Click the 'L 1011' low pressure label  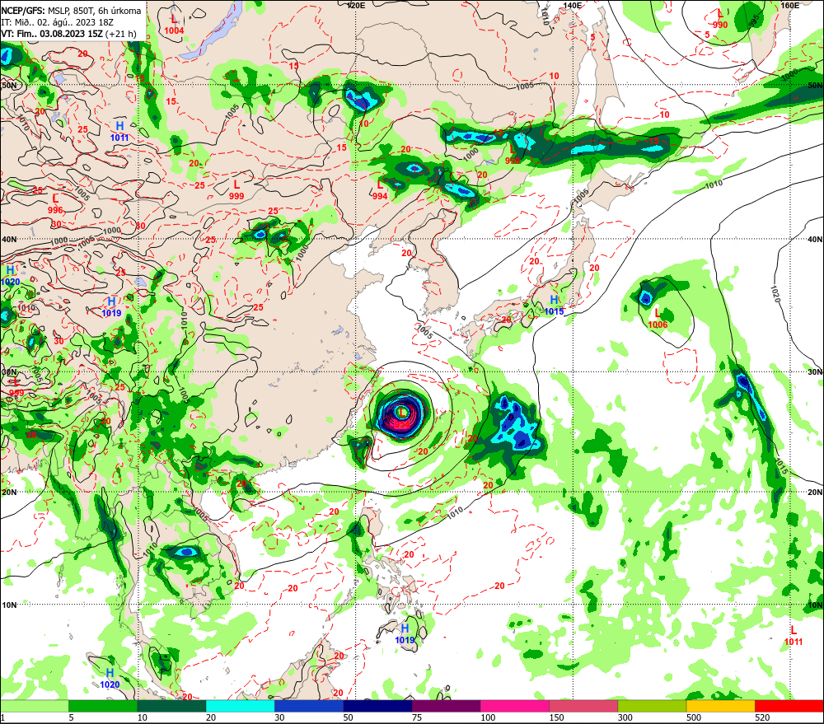click(794, 635)
